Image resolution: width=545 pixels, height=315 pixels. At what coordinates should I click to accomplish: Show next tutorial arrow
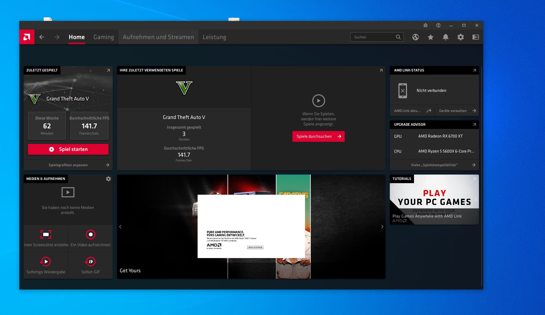click(x=476, y=200)
